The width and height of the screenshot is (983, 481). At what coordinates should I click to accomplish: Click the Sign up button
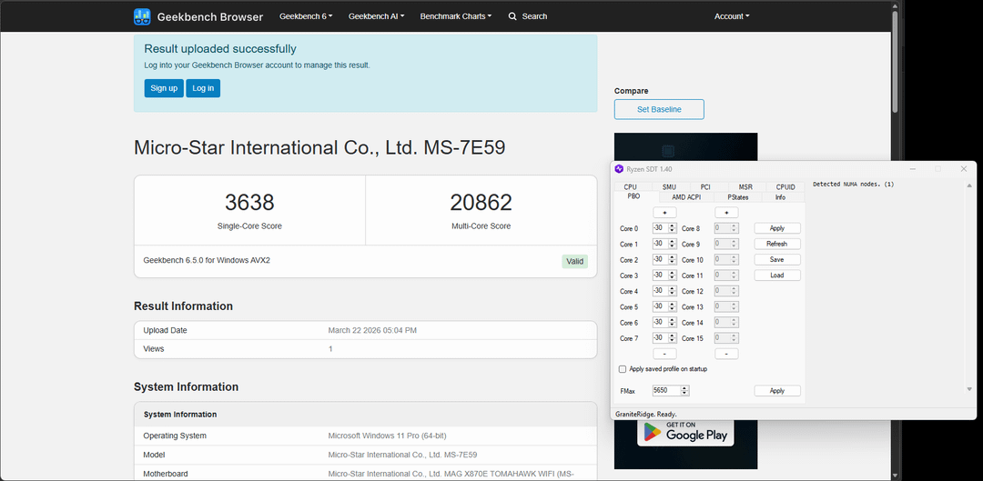click(x=164, y=88)
